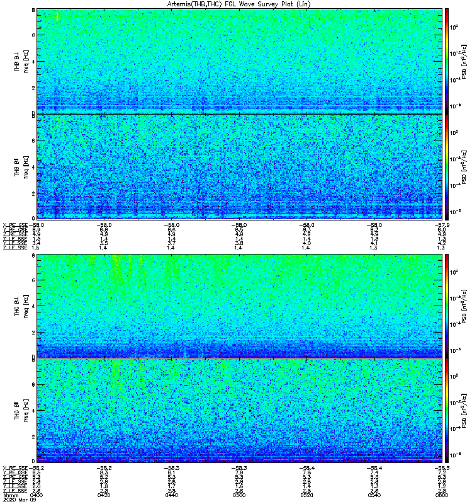
Task: Click the date '2020 Mar 09'
Action: [20, 500]
